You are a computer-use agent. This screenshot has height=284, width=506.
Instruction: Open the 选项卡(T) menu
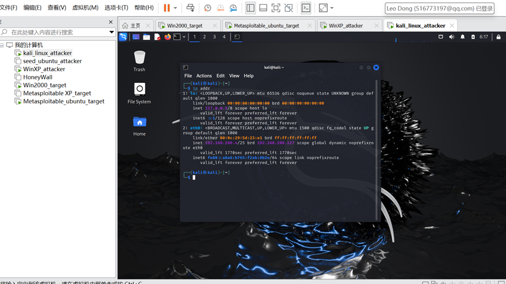coord(116,8)
